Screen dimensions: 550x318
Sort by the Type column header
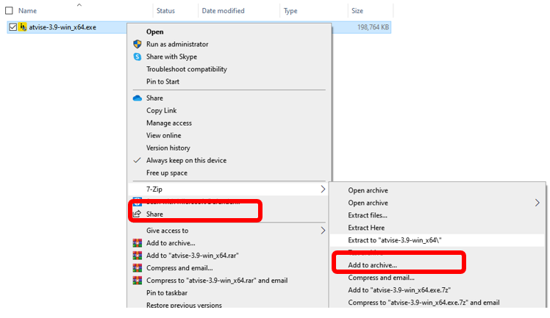click(x=290, y=11)
